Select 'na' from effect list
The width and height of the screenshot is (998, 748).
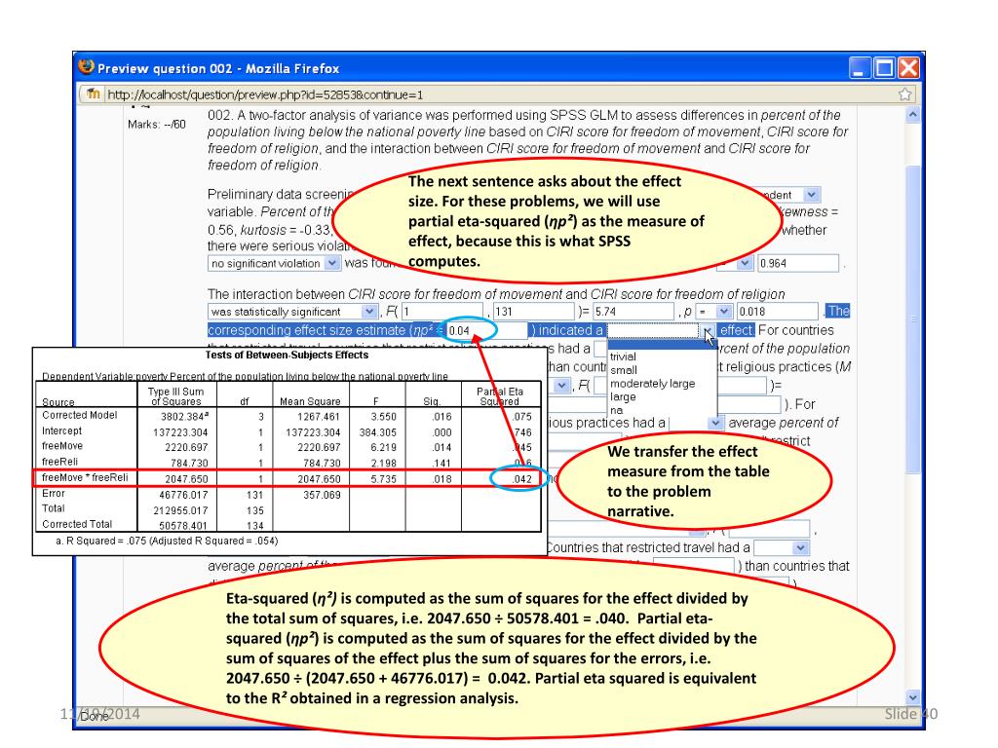tap(617, 410)
